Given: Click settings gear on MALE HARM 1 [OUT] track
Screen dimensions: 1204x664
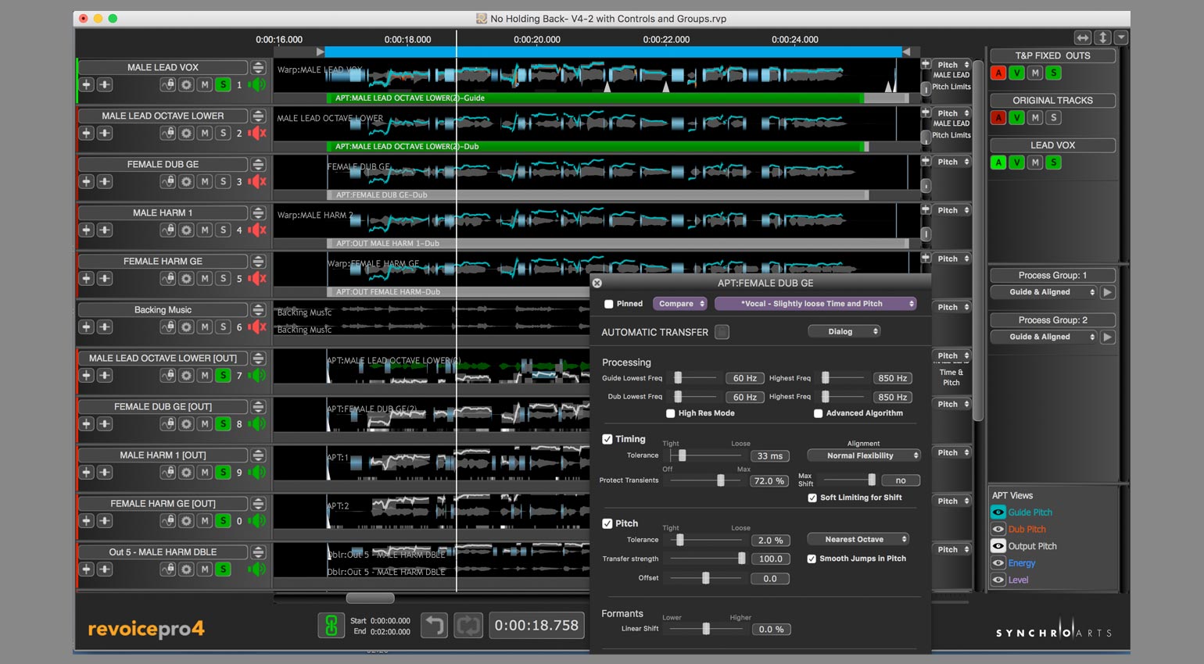Looking at the screenshot, I should tap(186, 472).
